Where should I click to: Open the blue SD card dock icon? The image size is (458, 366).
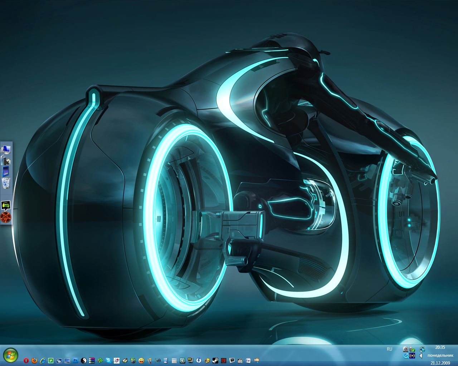[x=6, y=171]
